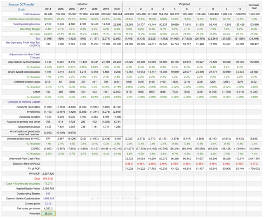Screen dimensions: 264x218
Task: Select the 'Historical' header cell
Action: point(82,4)
